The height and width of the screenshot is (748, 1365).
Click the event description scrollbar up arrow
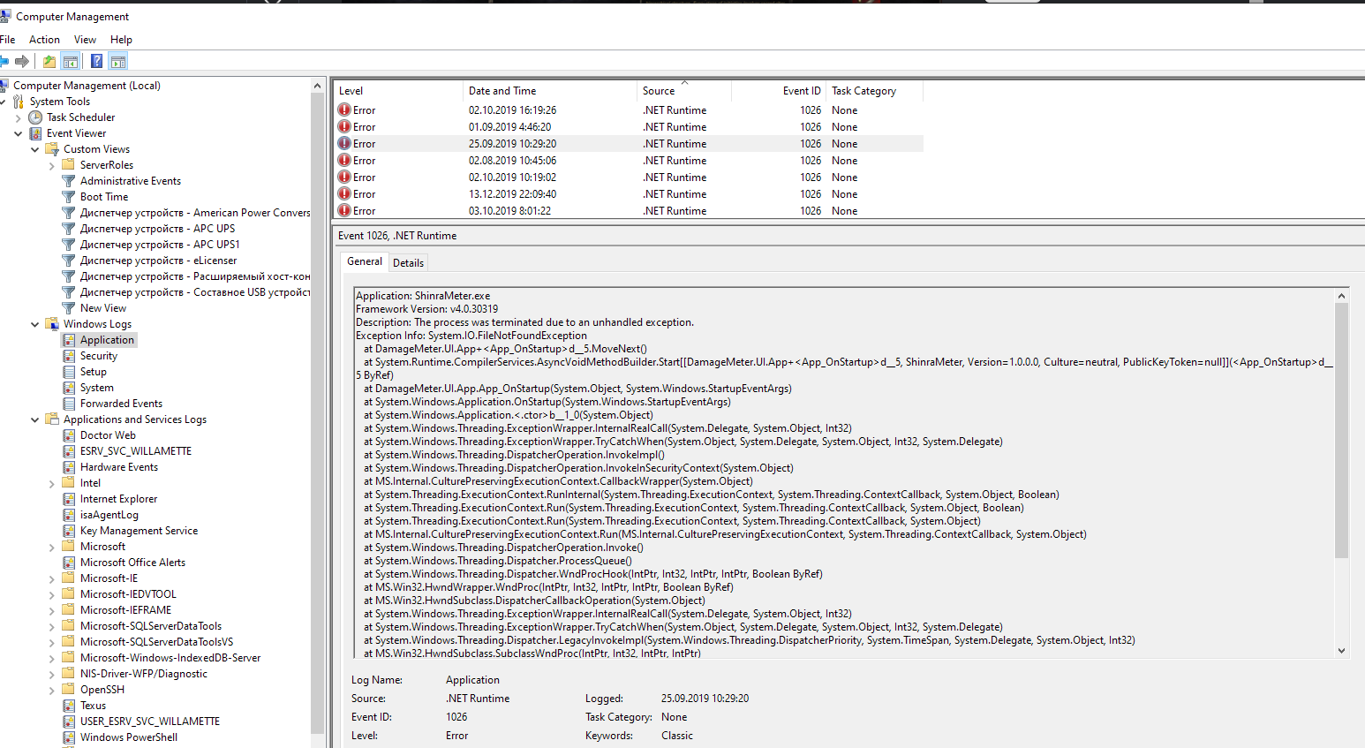click(x=1341, y=296)
